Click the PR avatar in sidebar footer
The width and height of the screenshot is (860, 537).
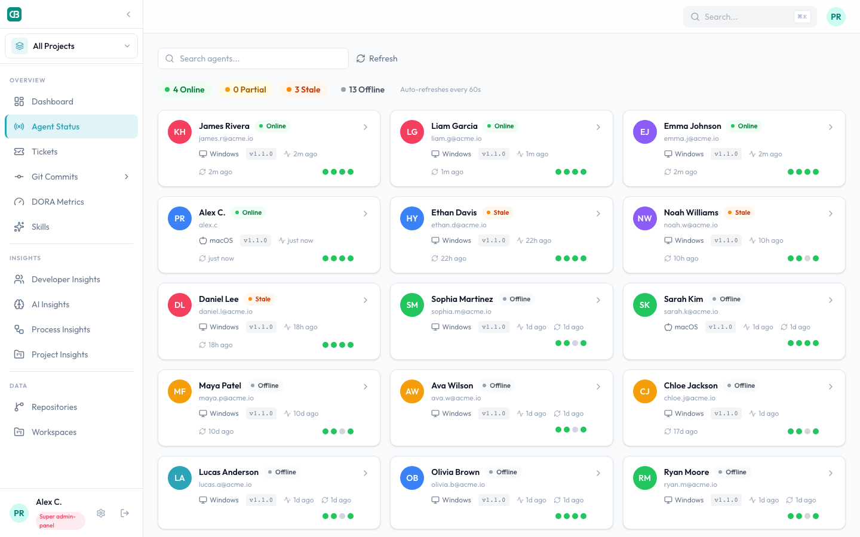pyautogui.click(x=19, y=513)
